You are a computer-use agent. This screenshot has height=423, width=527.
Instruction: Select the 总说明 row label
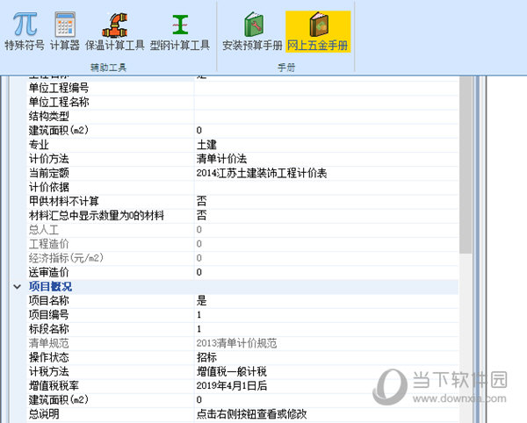pyautogui.click(x=44, y=414)
